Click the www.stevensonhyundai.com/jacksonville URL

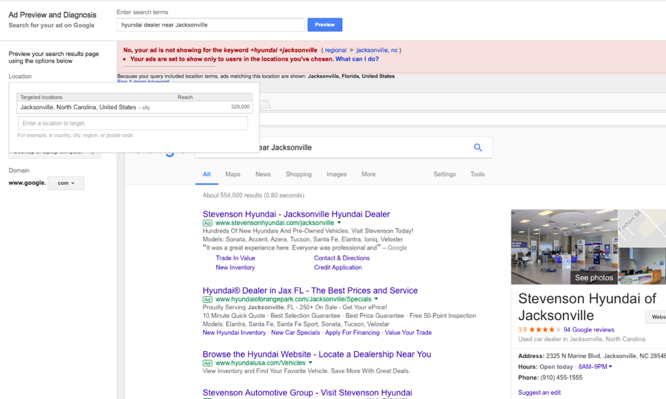pos(275,222)
